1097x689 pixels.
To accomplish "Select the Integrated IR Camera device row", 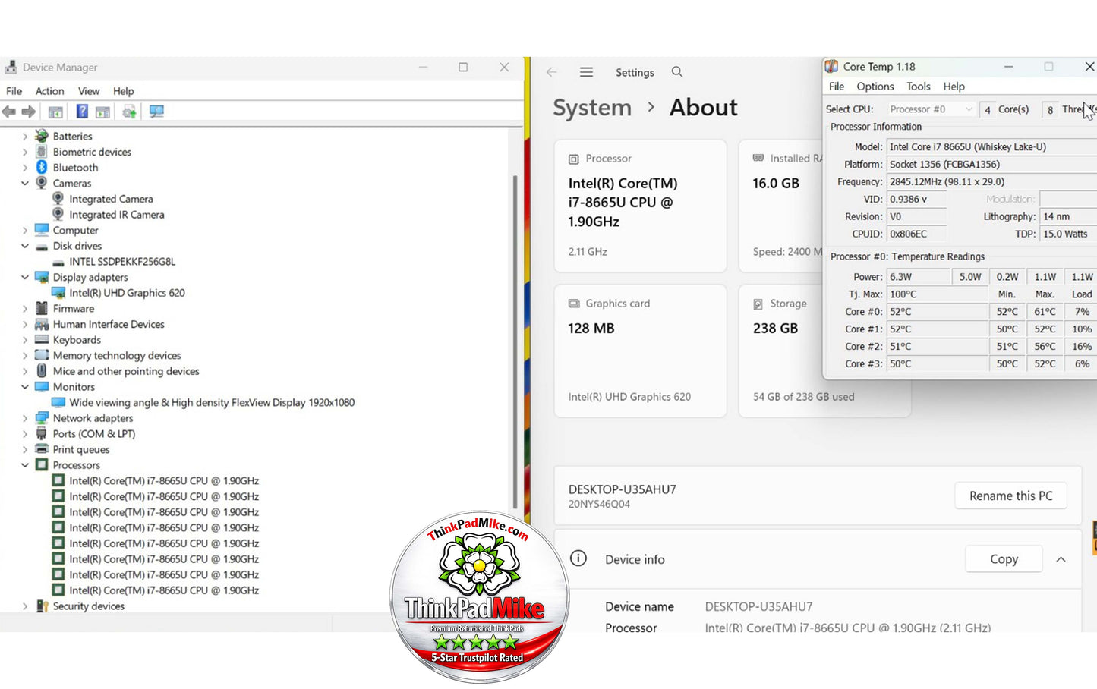I will pos(117,215).
